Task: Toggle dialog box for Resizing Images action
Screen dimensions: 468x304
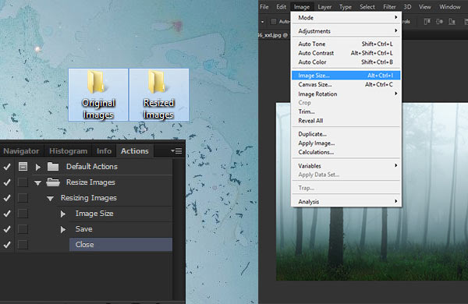Action: click(23, 198)
